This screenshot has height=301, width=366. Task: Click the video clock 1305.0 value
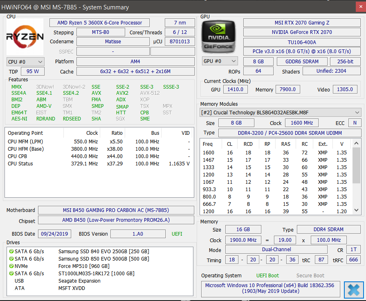click(x=345, y=89)
